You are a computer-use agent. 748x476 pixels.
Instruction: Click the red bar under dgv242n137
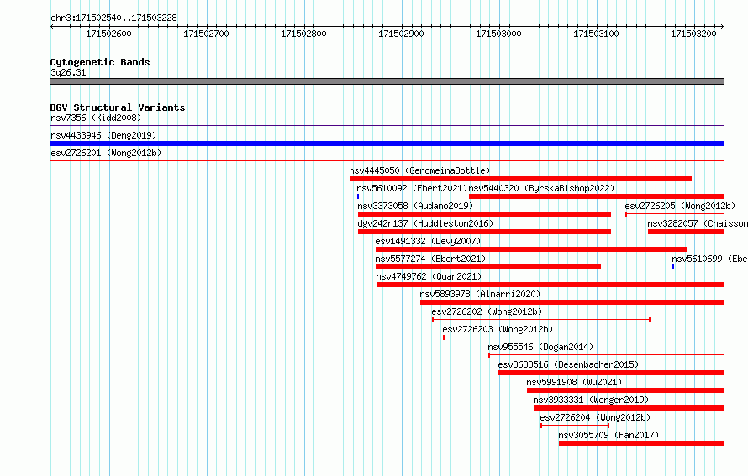484,232
